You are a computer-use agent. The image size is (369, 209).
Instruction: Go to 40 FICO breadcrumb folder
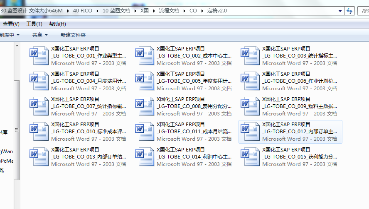click(82, 11)
